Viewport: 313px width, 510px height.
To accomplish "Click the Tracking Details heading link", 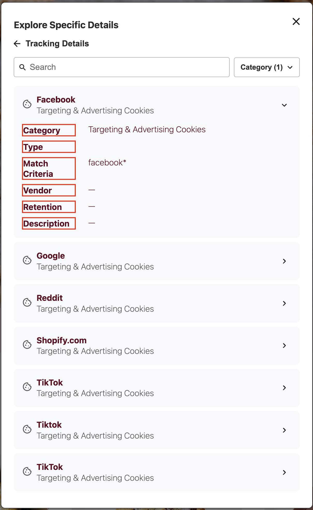I will tap(57, 44).
